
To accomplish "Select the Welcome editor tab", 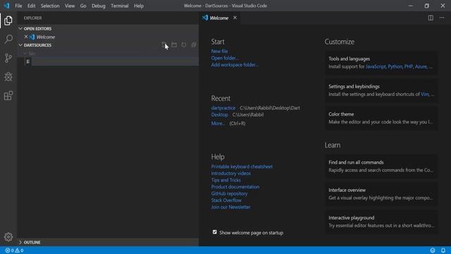I will (218, 18).
